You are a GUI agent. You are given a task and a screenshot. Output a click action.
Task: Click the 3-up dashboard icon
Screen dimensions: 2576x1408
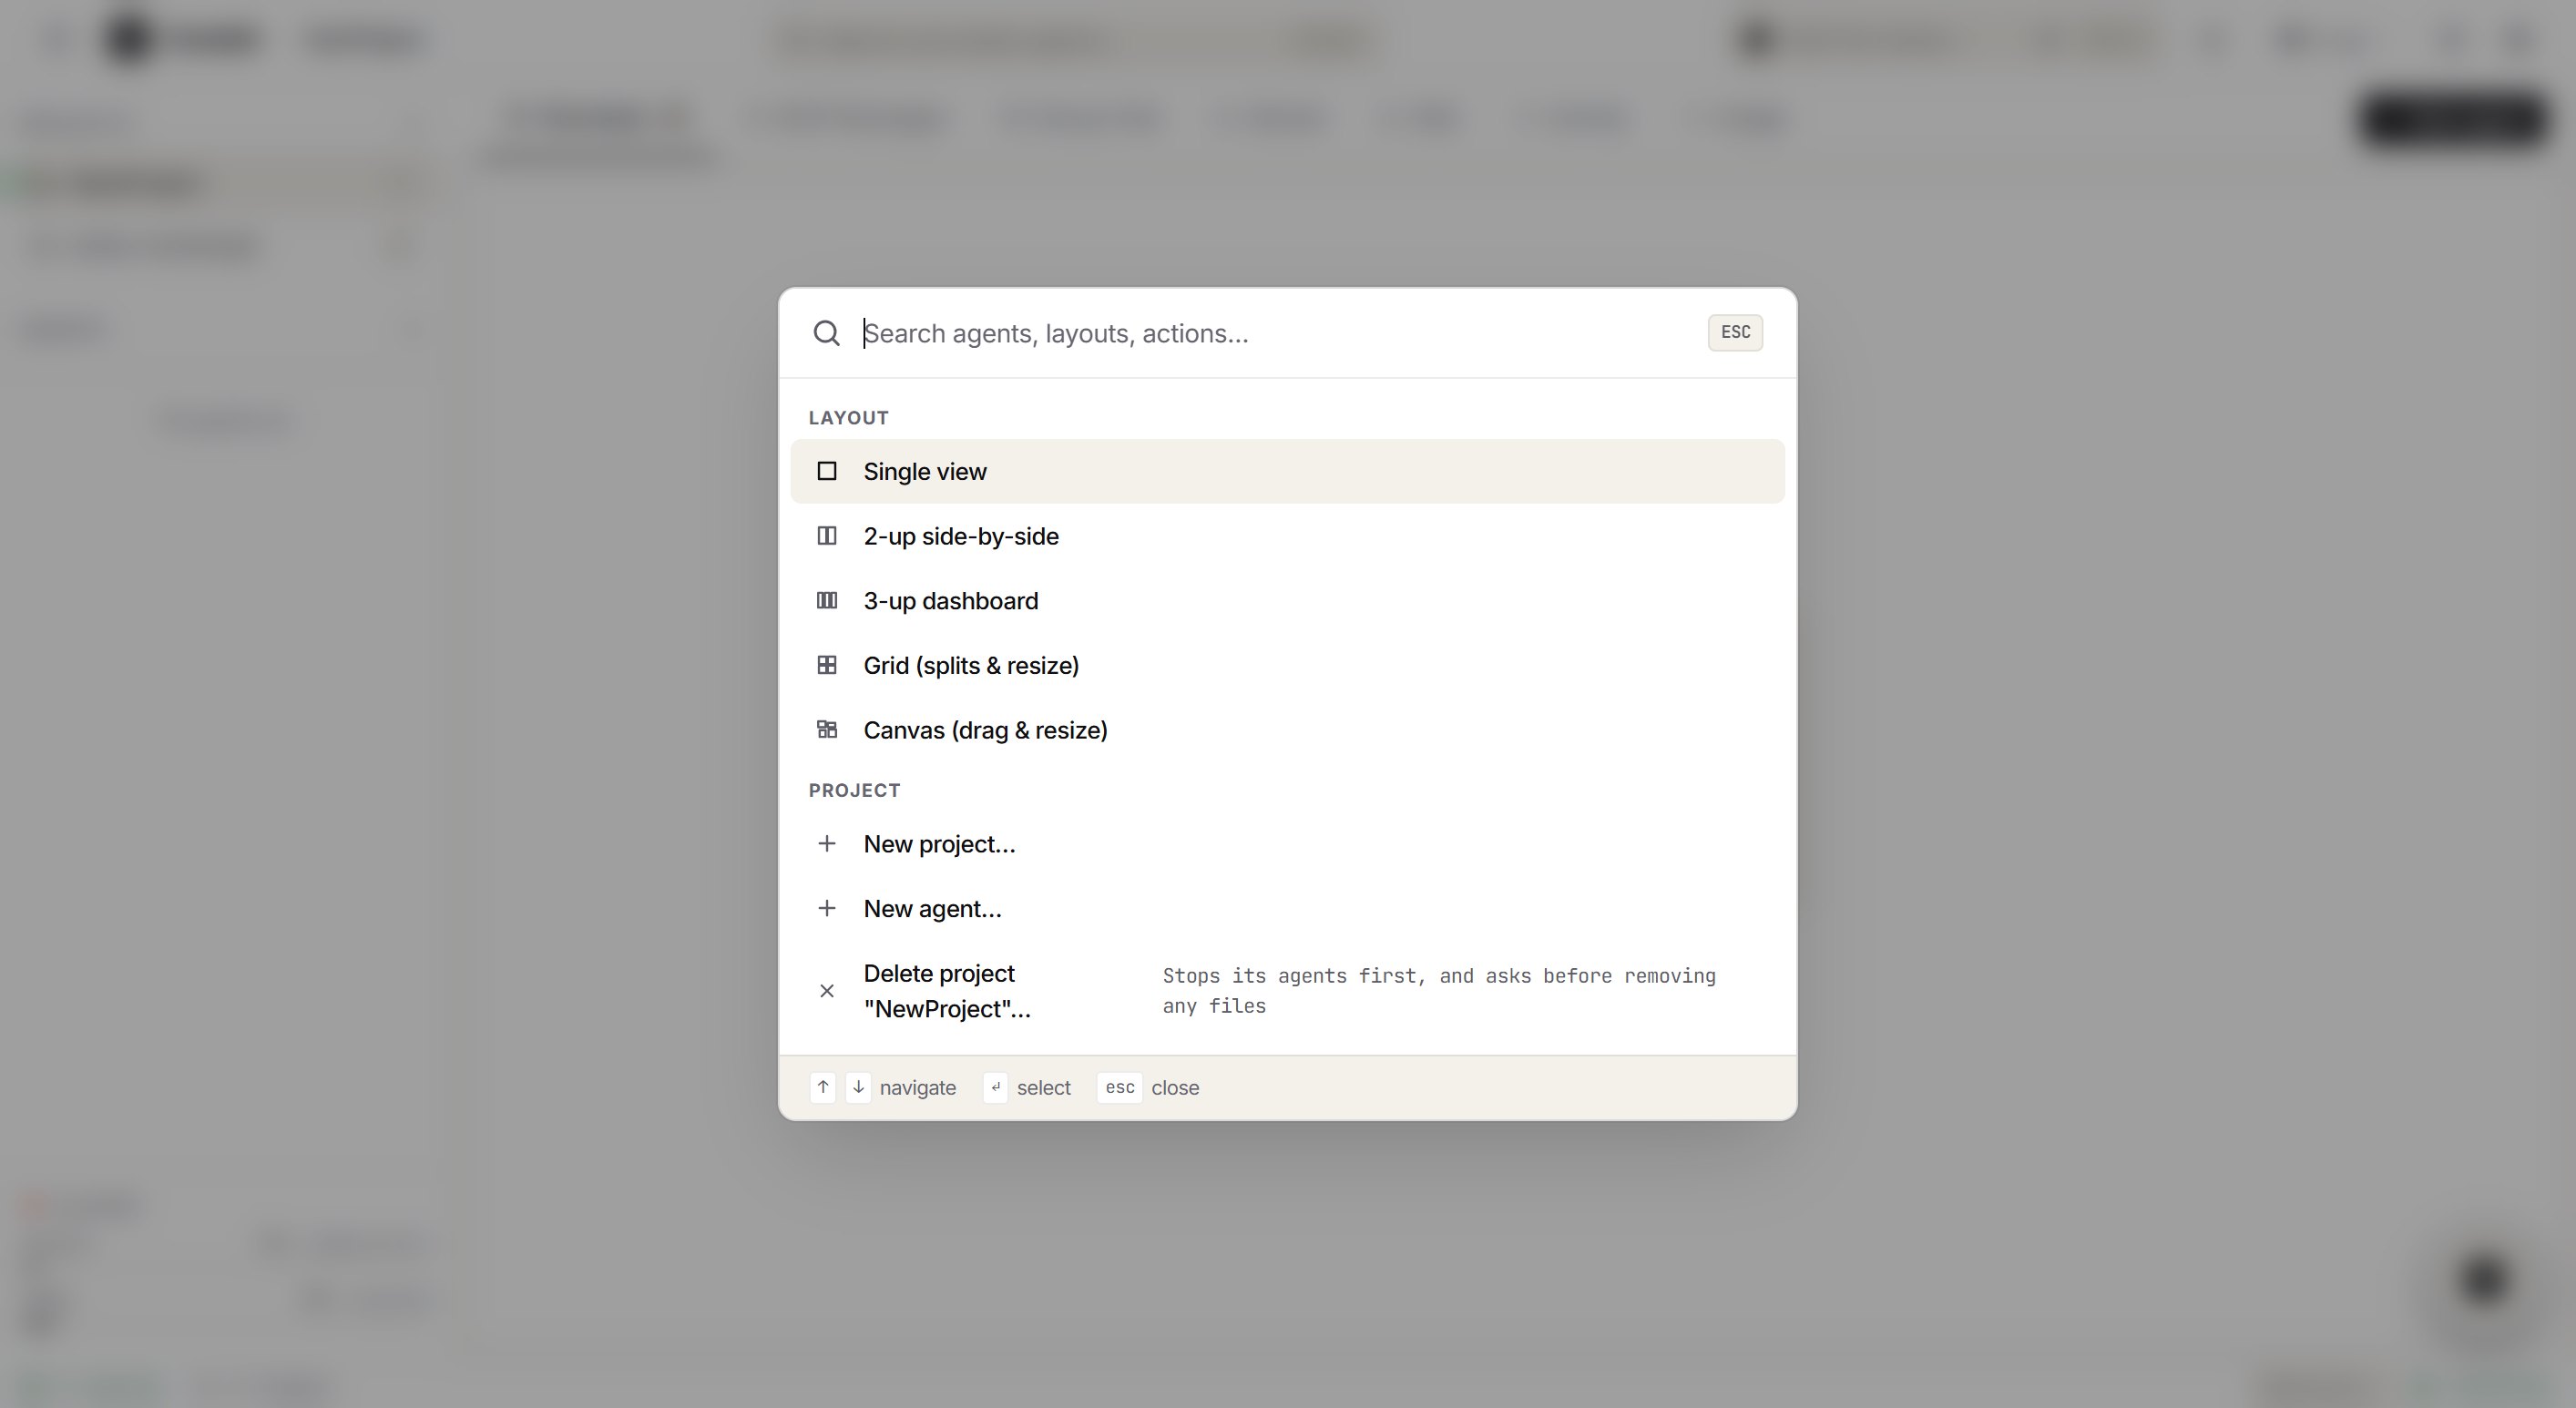[826, 601]
